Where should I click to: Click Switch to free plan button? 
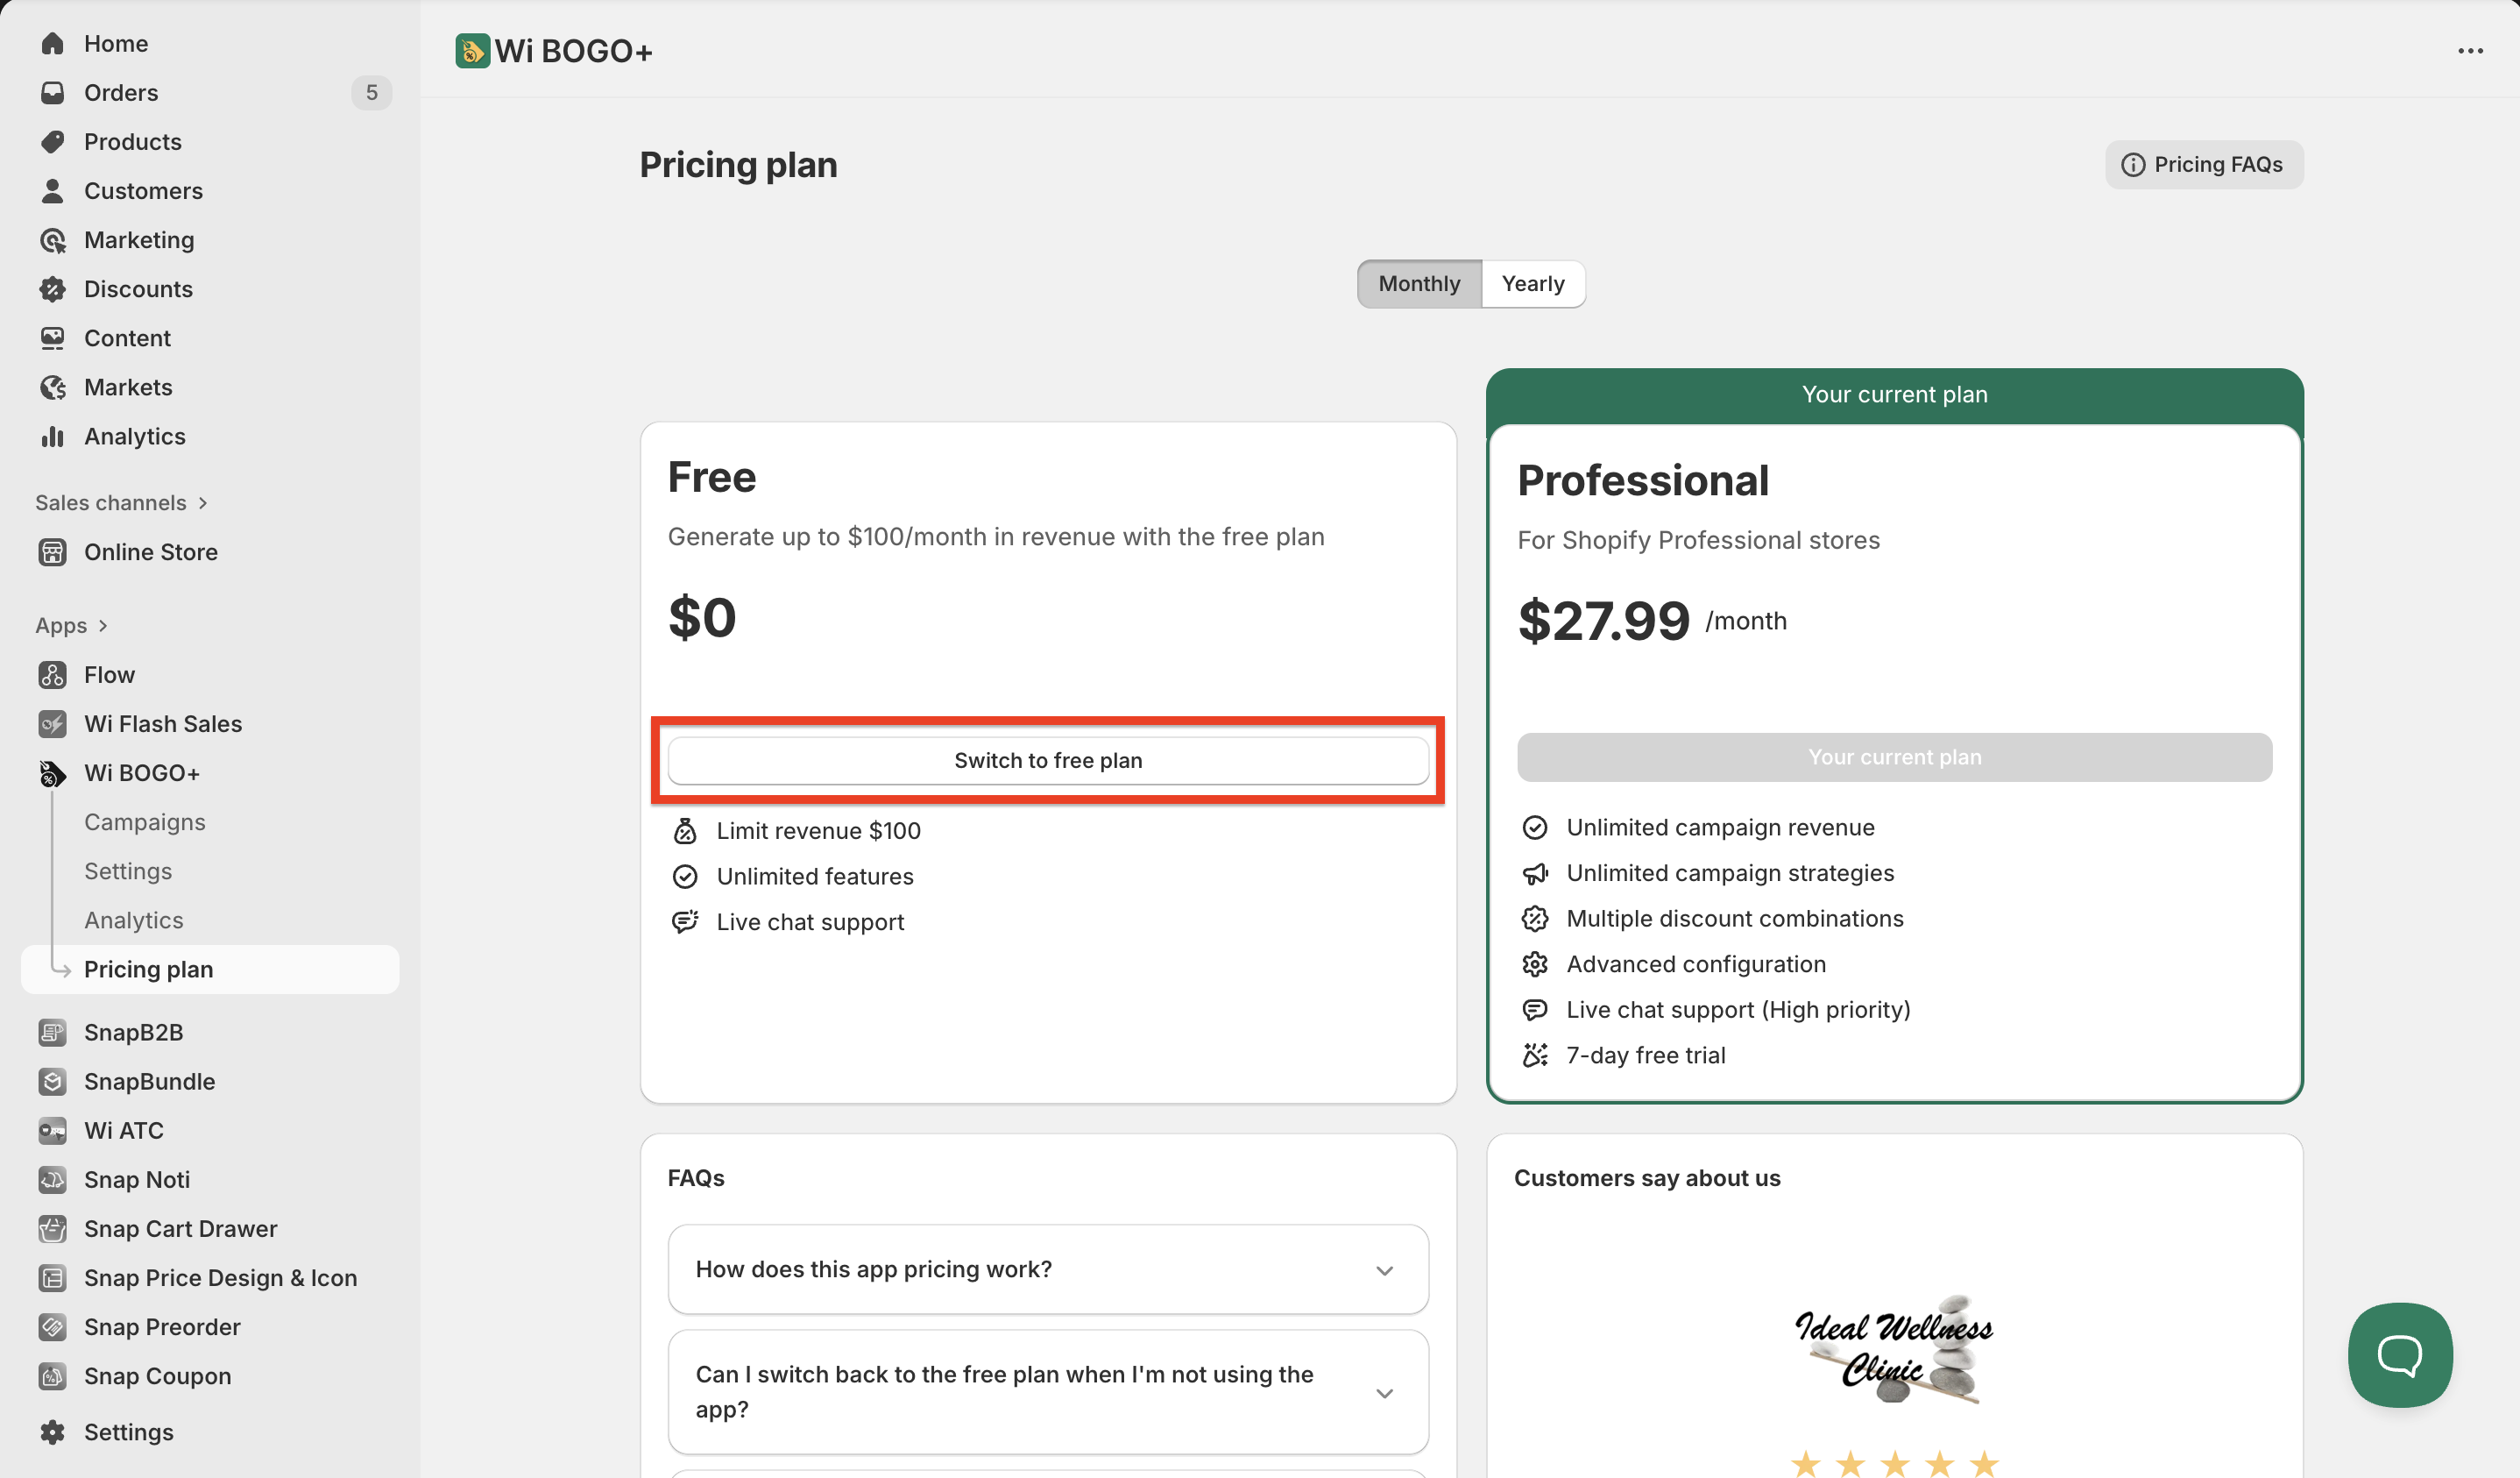click(1047, 761)
